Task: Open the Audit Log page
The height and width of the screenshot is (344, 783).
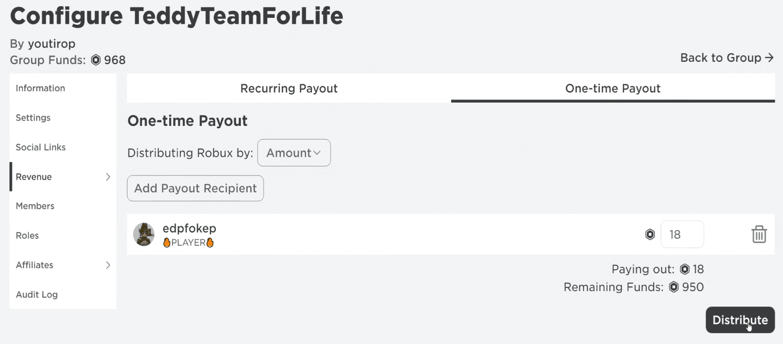Action: click(x=37, y=294)
